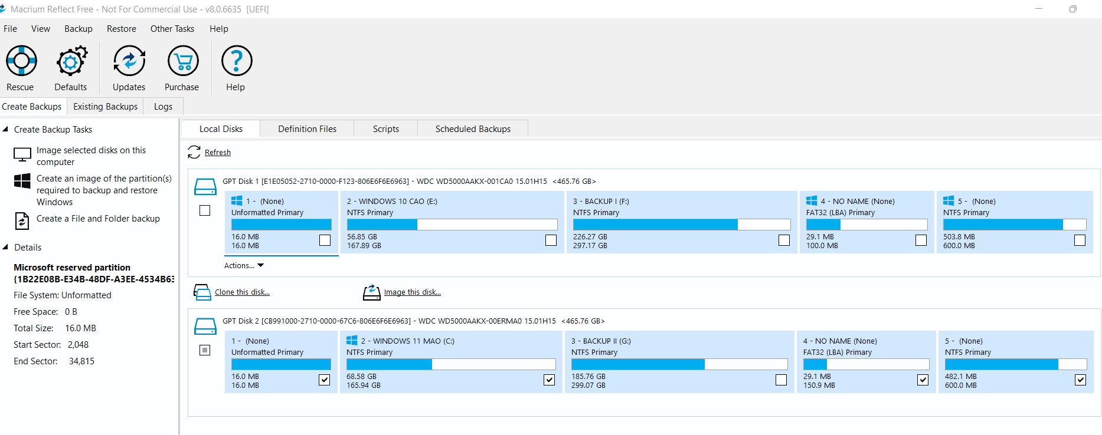
Task: Click the Help question mark icon
Action: (x=237, y=61)
